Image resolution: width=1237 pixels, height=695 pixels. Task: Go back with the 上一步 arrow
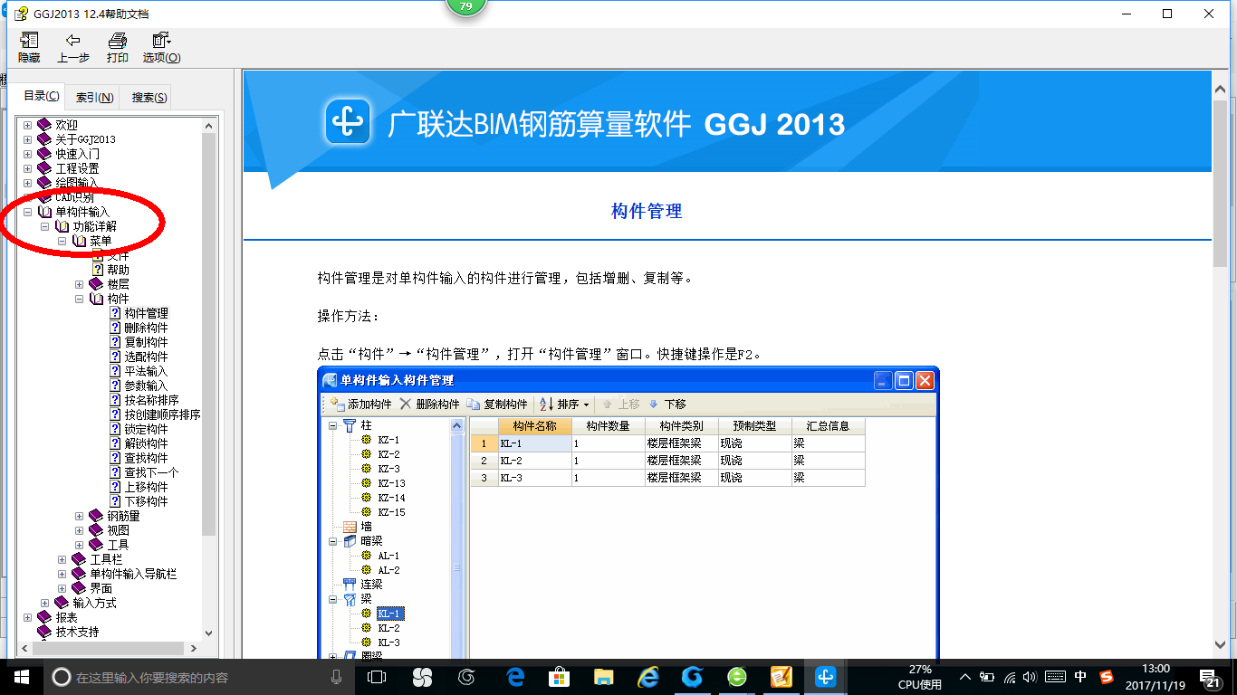[x=73, y=47]
